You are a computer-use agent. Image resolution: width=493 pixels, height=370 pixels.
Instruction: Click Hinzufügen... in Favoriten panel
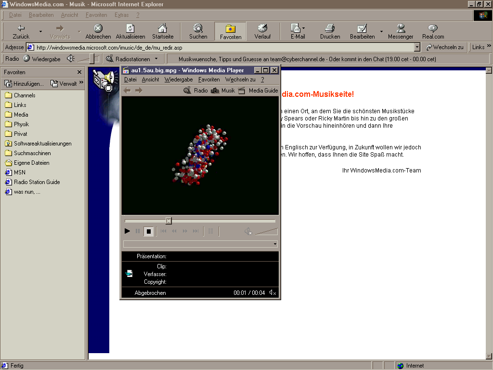tap(24, 83)
